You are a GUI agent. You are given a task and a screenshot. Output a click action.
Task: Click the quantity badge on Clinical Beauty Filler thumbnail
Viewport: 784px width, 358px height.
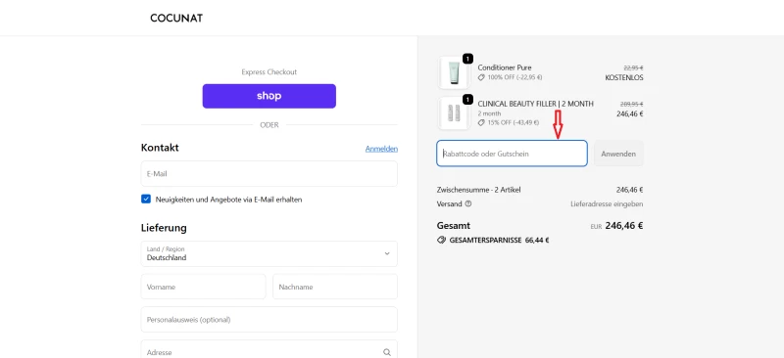tap(467, 100)
